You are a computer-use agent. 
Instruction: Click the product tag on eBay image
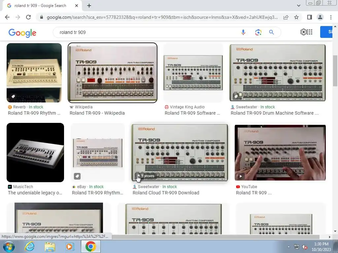pyautogui.click(x=77, y=176)
